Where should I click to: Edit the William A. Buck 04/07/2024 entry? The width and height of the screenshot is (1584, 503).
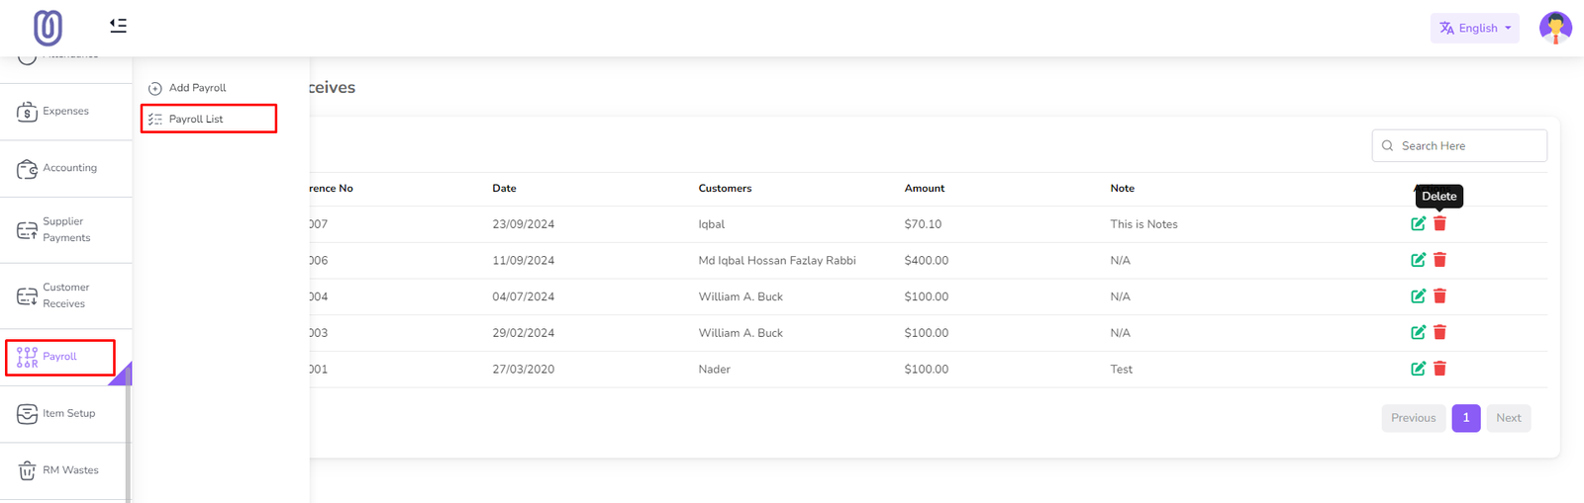tap(1418, 296)
